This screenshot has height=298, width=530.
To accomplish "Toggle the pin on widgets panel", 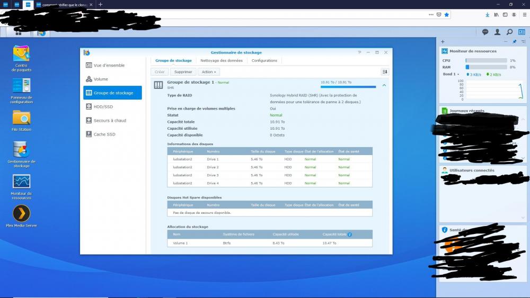I will pos(514,41).
